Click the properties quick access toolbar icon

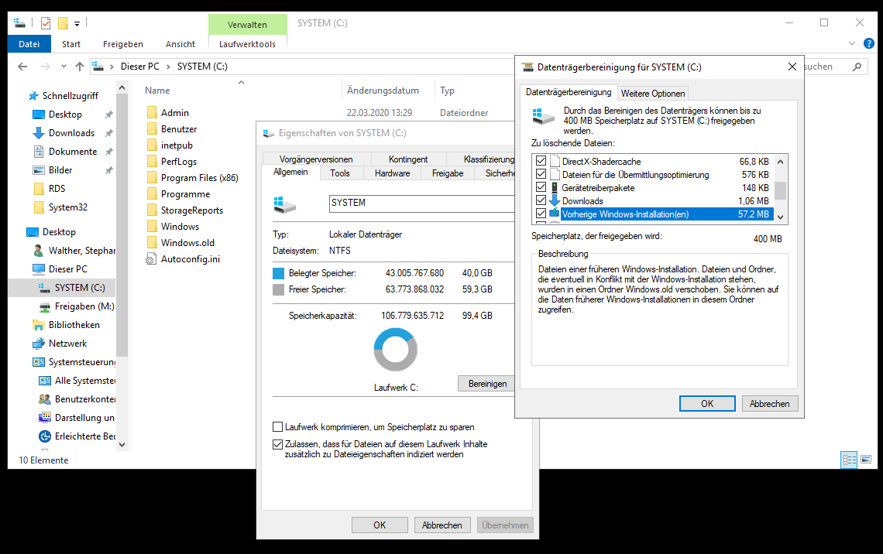pyautogui.click(x=46, y=23)
